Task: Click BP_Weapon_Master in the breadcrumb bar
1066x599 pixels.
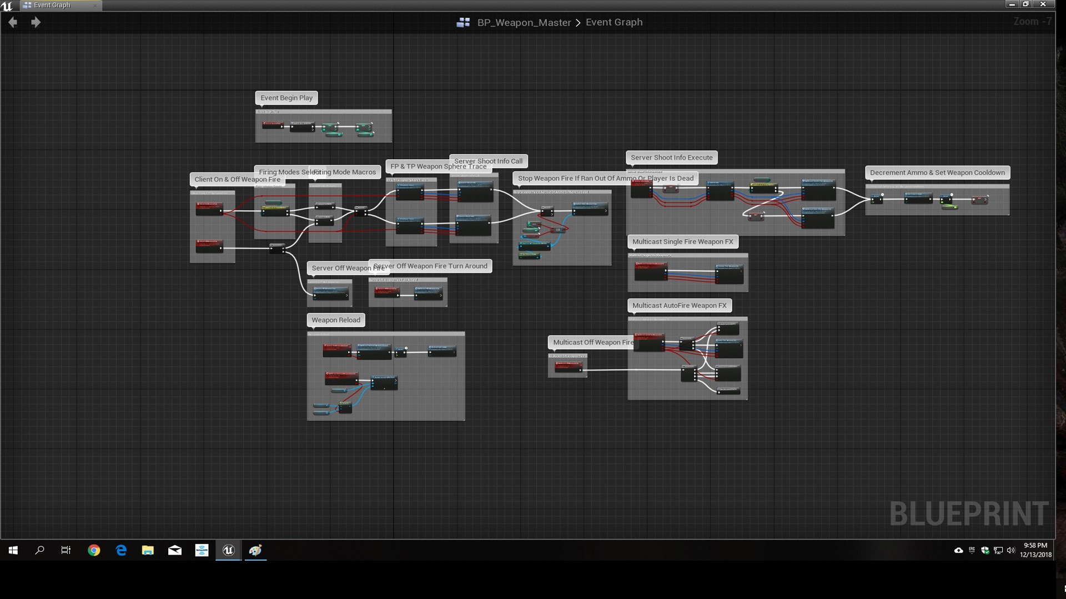Action: 524,22
